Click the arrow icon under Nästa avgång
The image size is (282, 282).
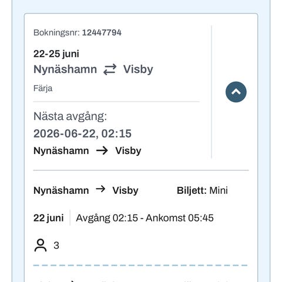[x=102, y=150]
